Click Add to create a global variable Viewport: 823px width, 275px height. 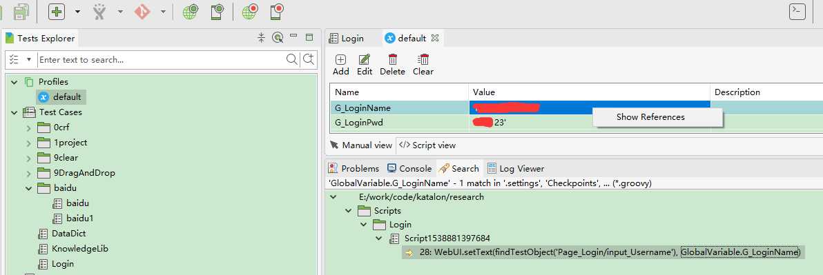click(x=340, y=65)
